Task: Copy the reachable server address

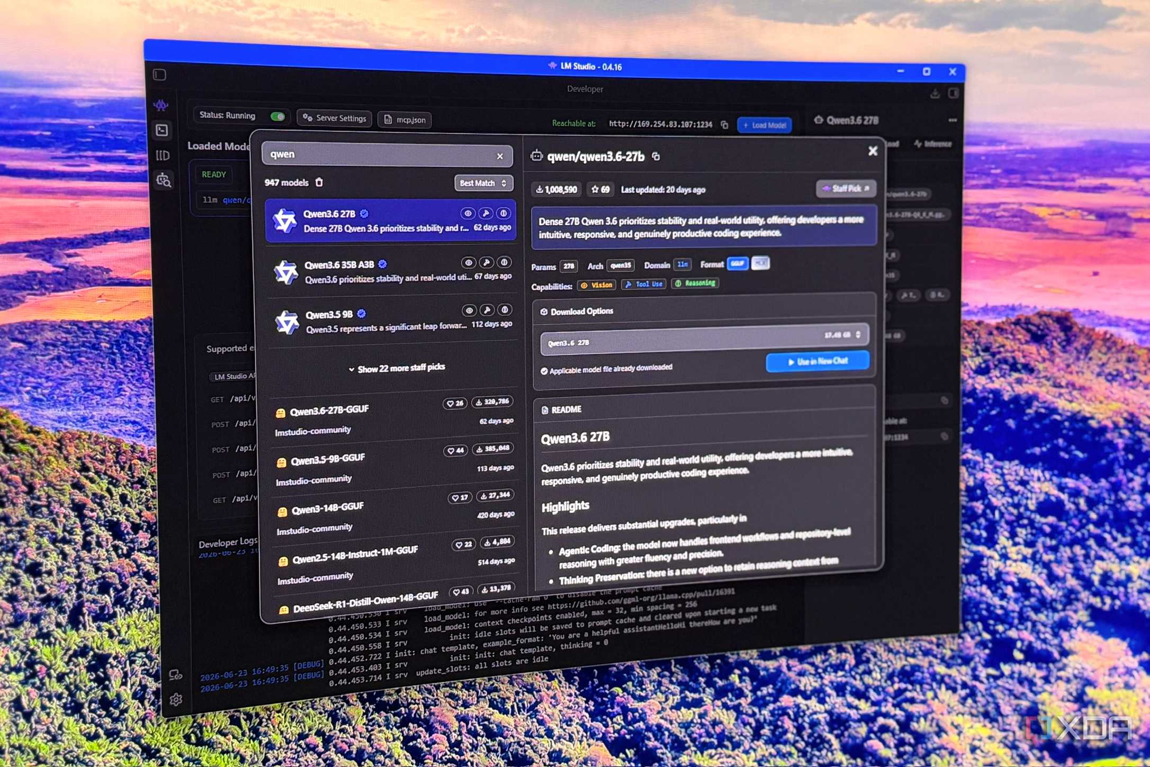Action: 724,125
